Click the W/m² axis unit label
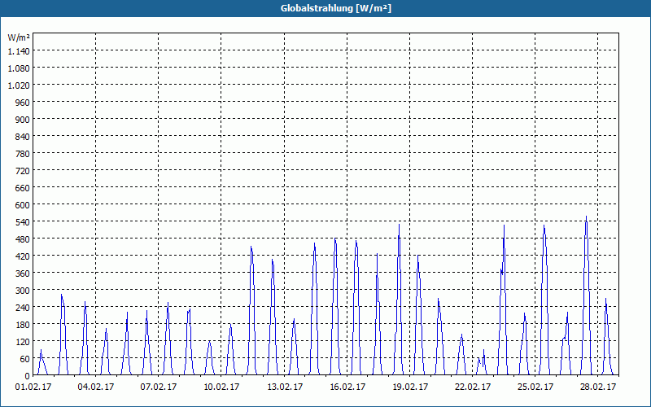 click(19, 37)
